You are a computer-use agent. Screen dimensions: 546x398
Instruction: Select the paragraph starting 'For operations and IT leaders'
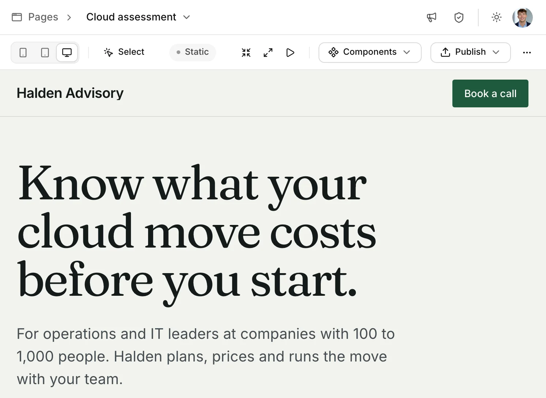point(206,356)
